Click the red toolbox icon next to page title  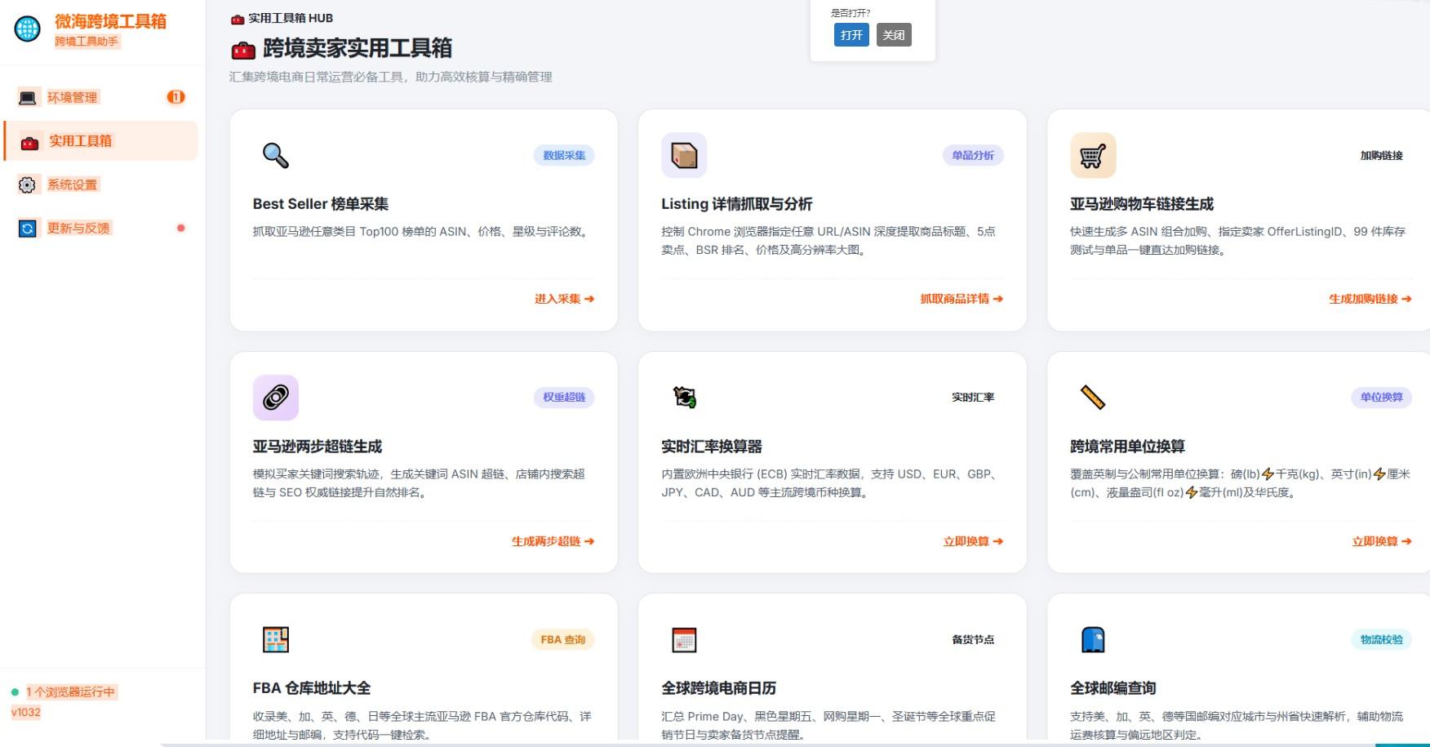pyautogui.click(x=243, y=51)
